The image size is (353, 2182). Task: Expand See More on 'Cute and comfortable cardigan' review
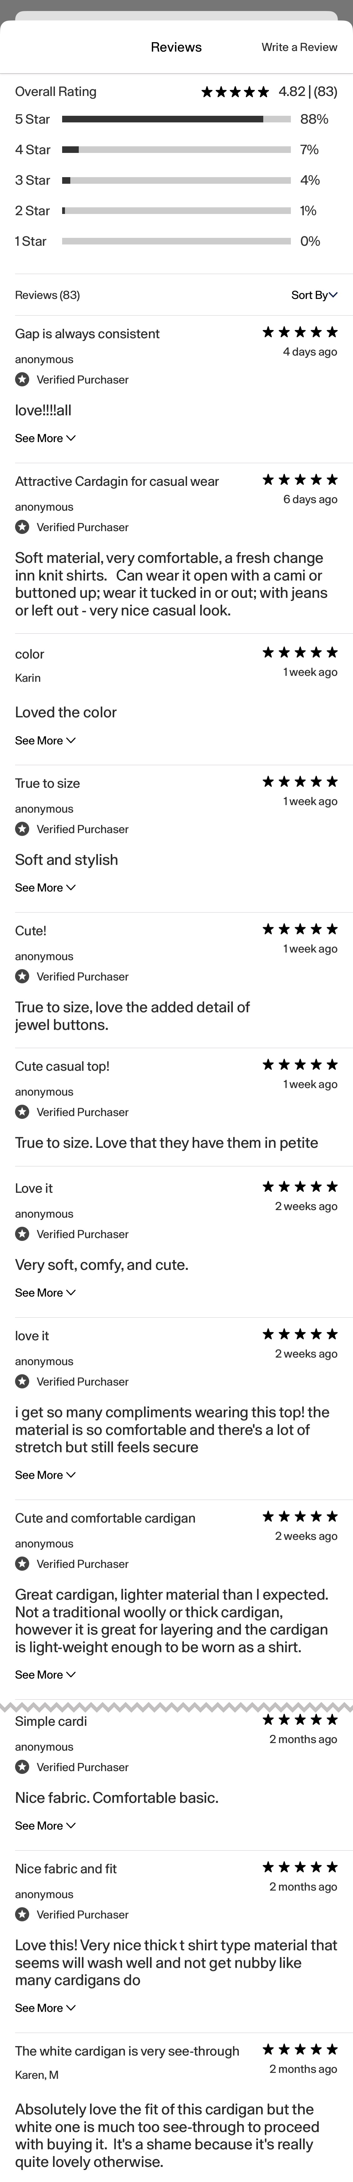click(x=45, y=1674)
